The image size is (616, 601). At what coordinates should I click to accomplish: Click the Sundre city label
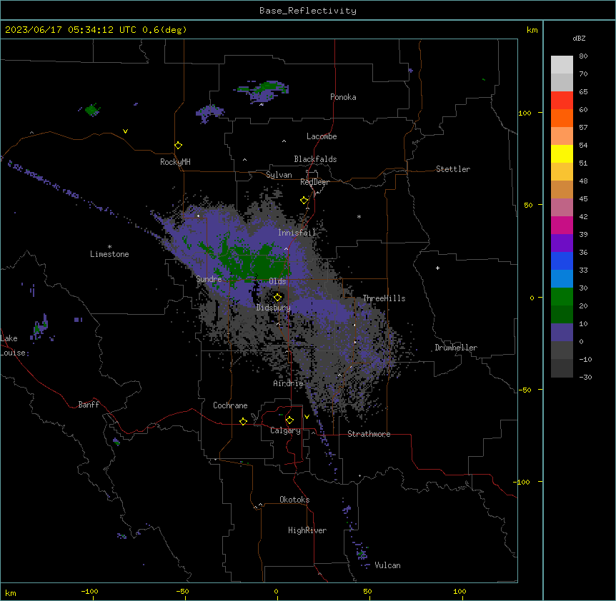tap(209, 279)
